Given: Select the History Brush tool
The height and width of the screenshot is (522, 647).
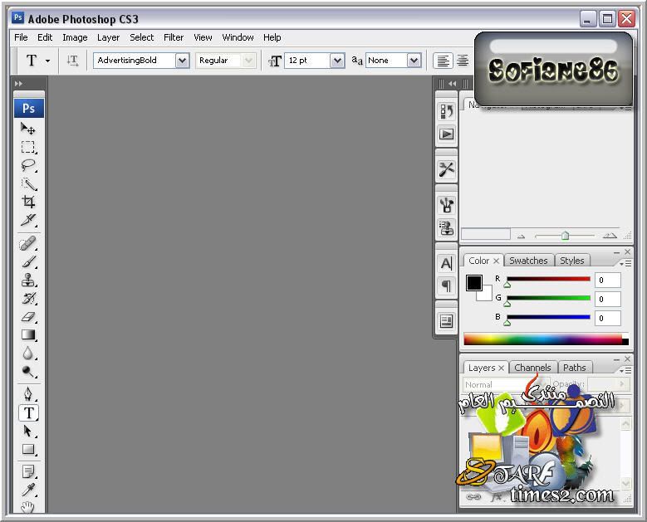Looking at the screenshot, I should [x=28, y=298].
